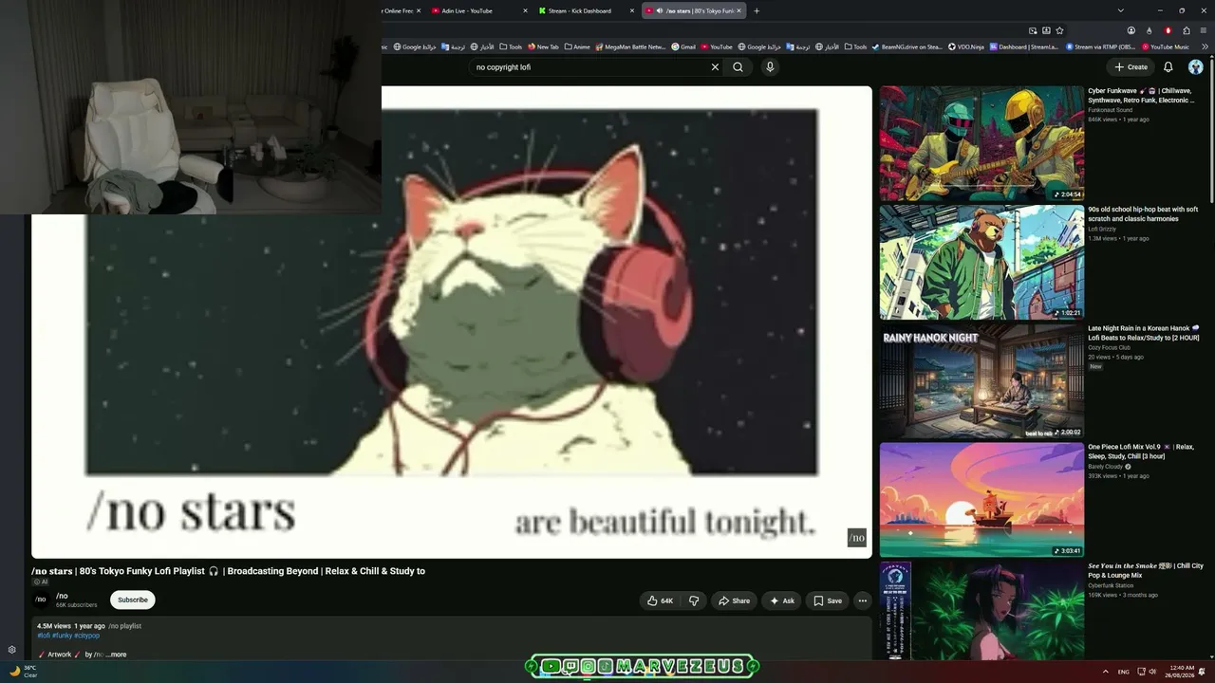Screen dimensions: 1215x683
Task: Open the MegaMan Battle Network bookmark
Action: [630, 46]
